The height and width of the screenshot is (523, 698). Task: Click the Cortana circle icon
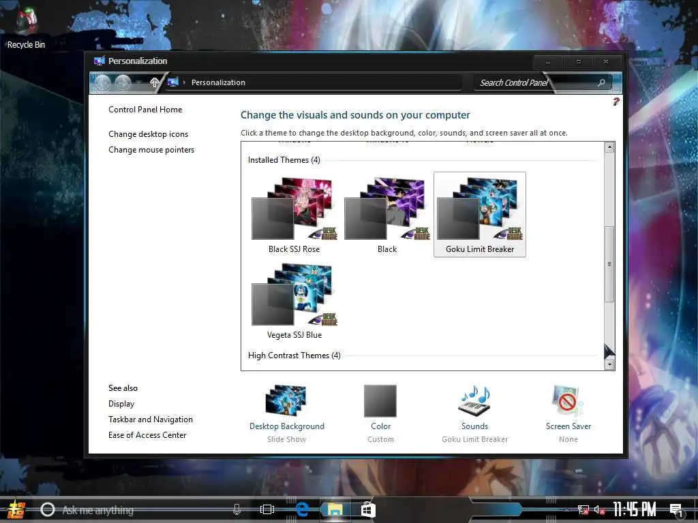[48, 509]
